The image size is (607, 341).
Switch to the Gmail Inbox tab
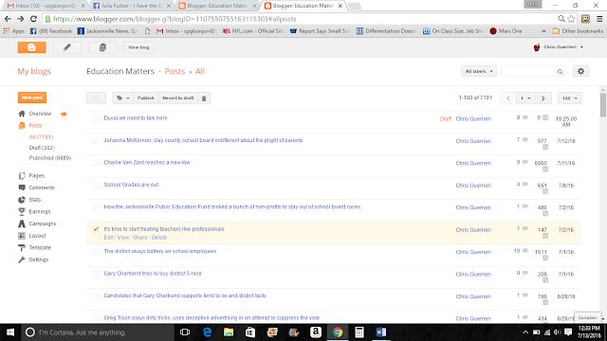(x=45, y=6)
